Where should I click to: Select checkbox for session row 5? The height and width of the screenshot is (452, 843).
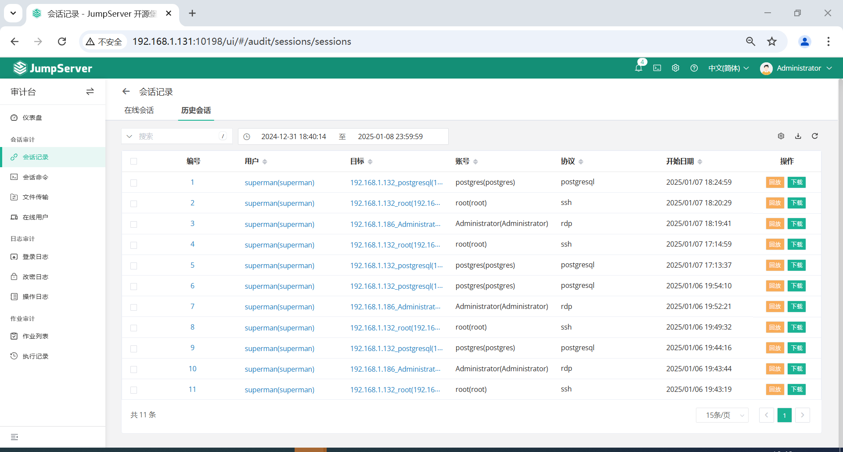coord(134,265)
